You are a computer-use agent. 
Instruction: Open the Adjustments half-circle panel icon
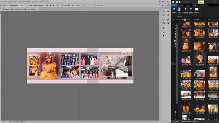click(x=168, y=23)
